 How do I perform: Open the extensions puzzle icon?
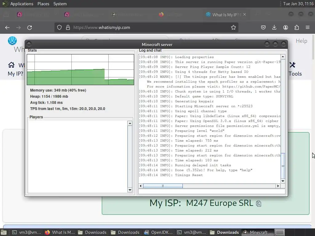(297, 27)
